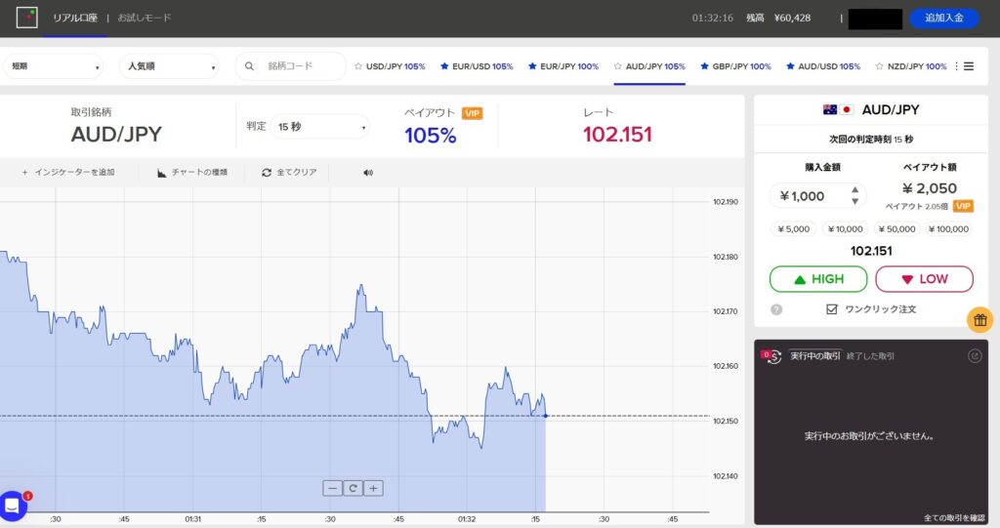Click the 追加入金 deposit button
The width and height of the screenshot is (1000, 528).
(943, 18)
